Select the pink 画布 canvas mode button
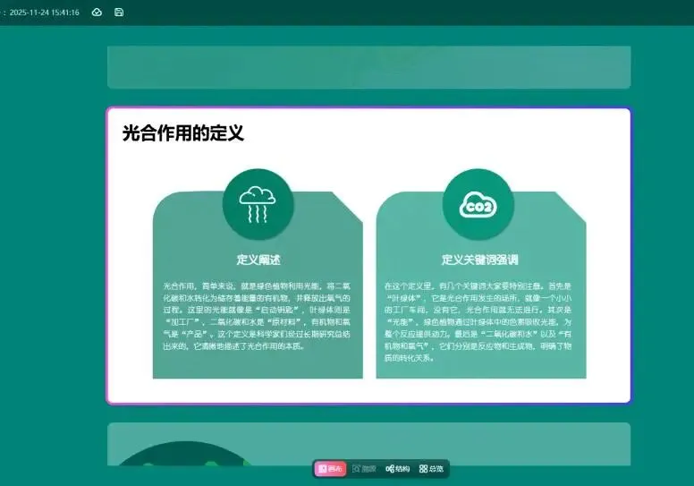Screen dimensions: 694x486 (x=330, y=469)
